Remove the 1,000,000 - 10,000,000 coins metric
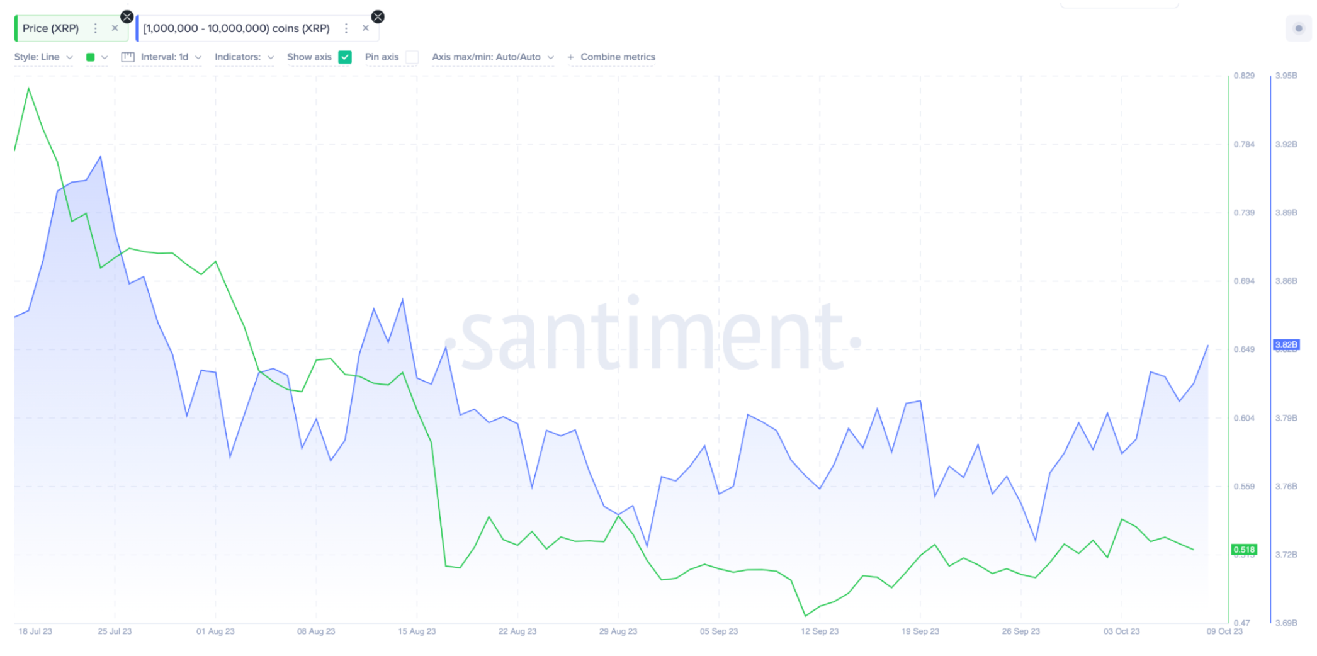 [366, 28]
